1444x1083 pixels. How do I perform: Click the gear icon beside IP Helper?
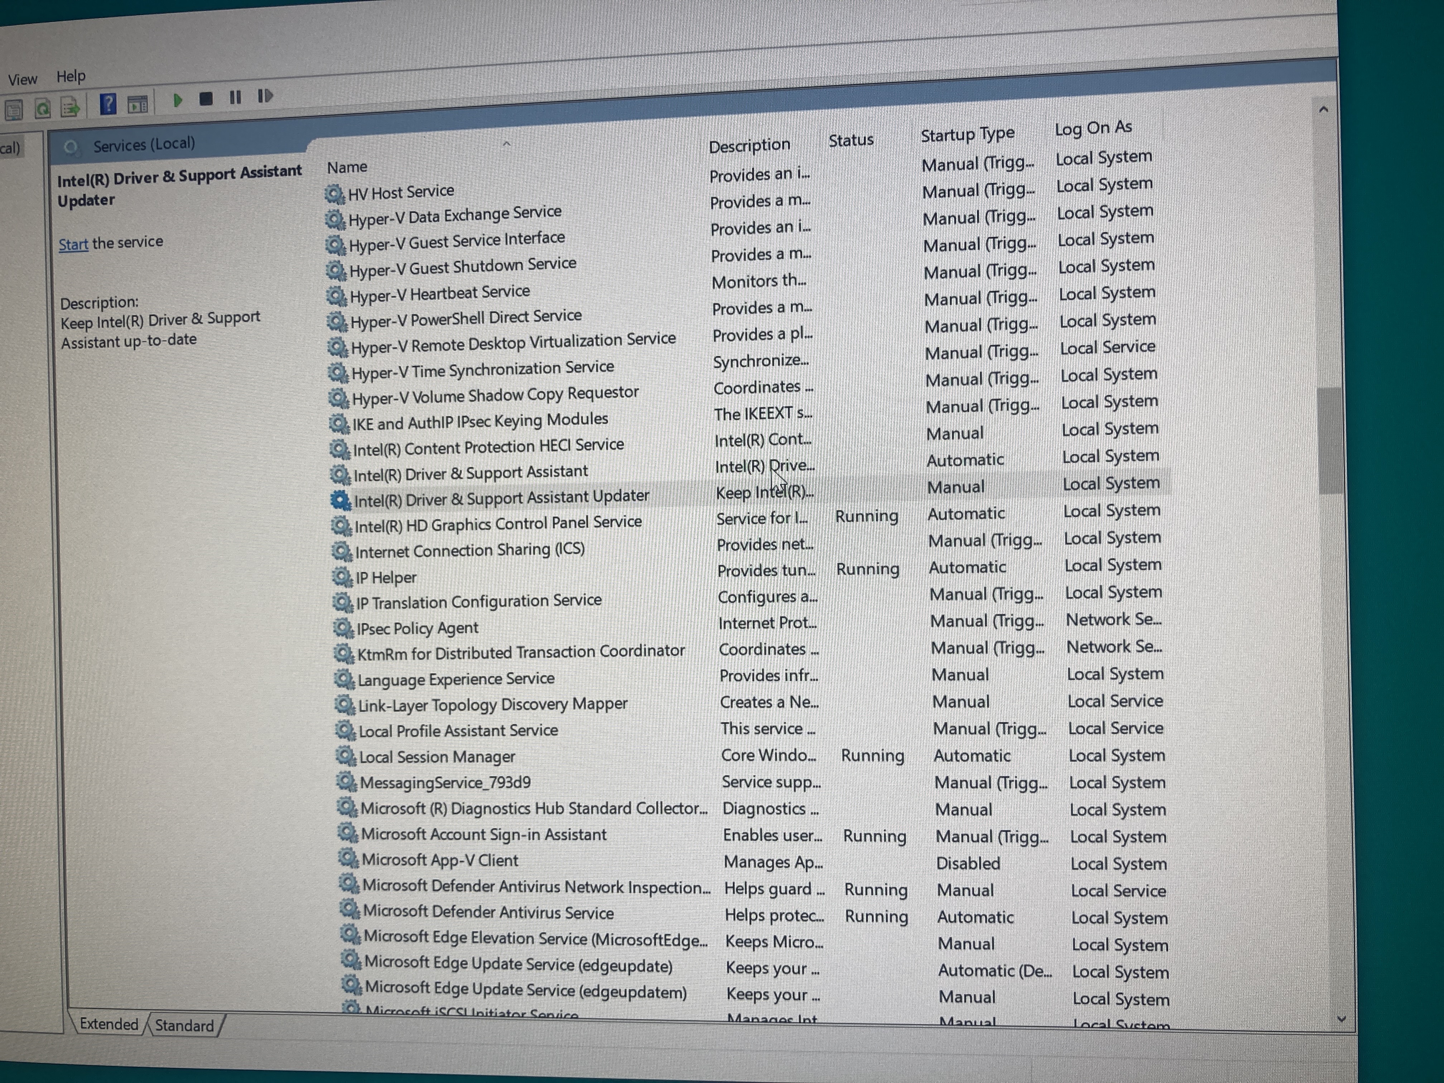point(342,577)
